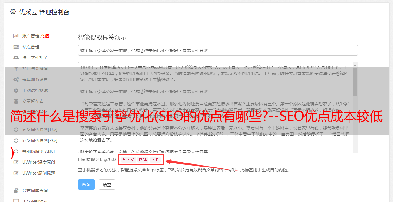Open 账户管理 bar chart icon
The image size is (393, 202).
coord(16,36)
